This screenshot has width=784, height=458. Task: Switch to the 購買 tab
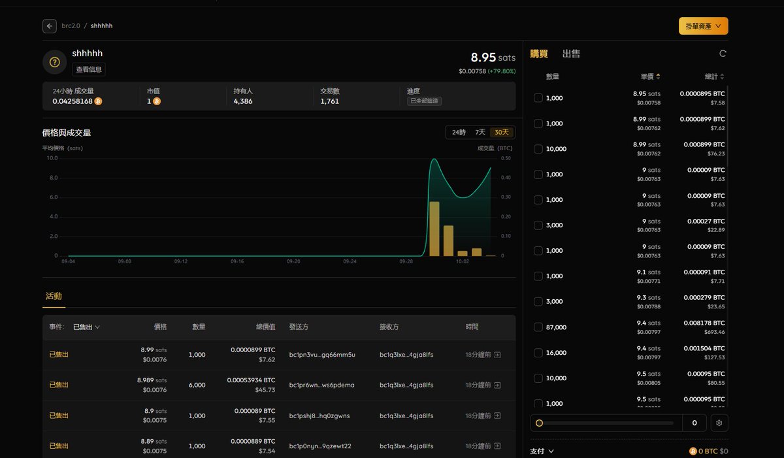(x=539, y=54)
